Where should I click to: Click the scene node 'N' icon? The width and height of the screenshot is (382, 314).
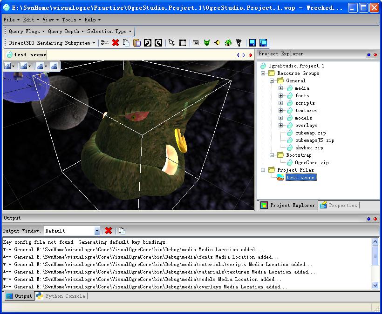[196, 43]
